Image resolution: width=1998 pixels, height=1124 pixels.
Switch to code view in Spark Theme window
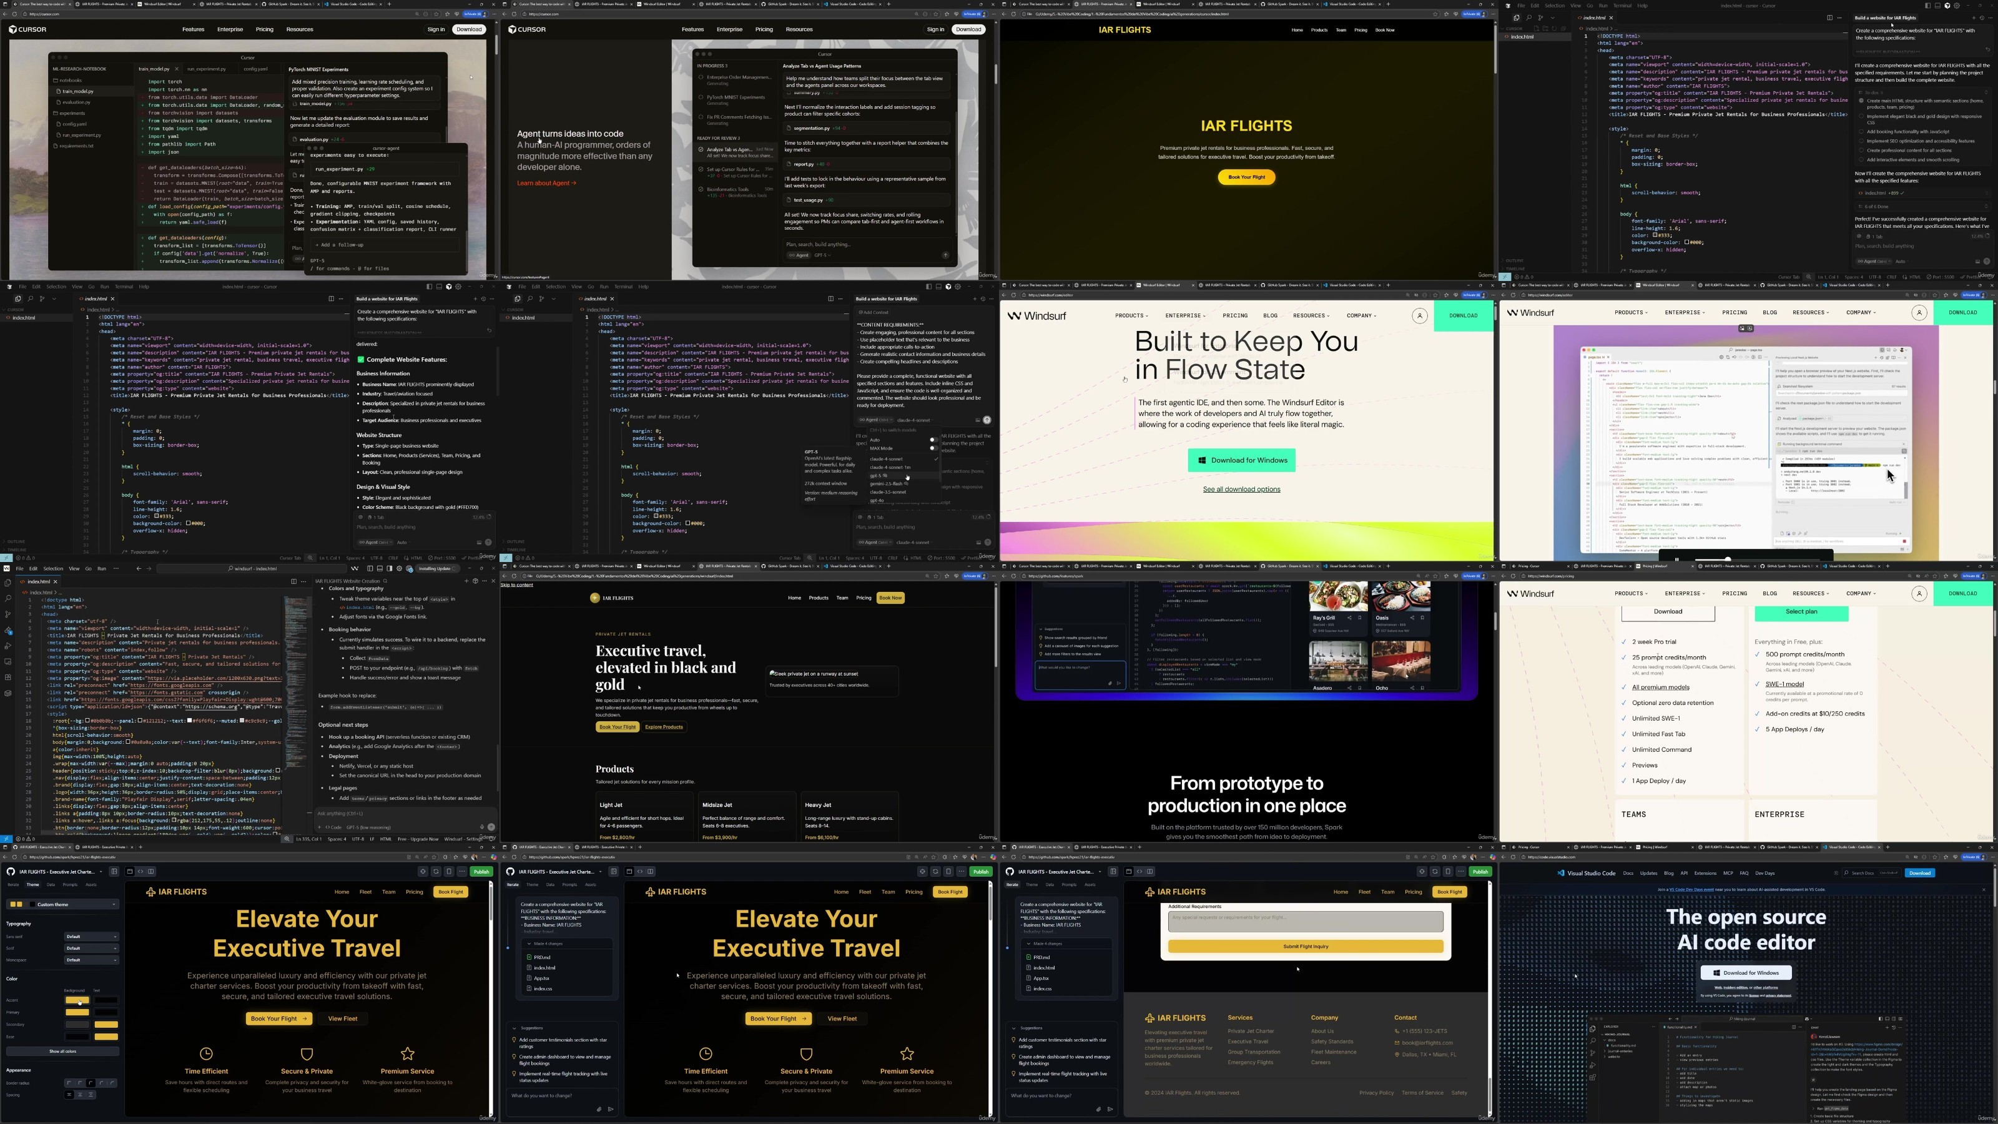(x=140, y=872)
